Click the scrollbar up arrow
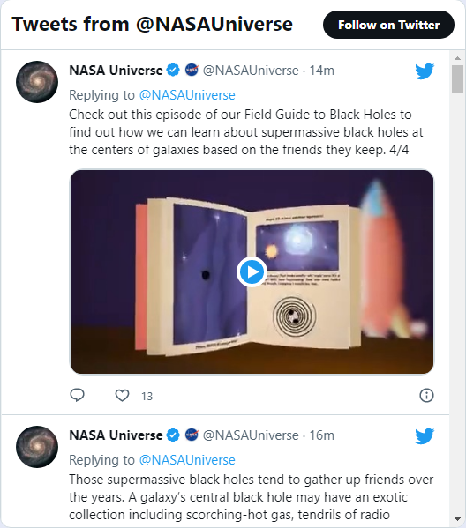This screenshot has width=466, height=528. pyautogui.click(x=457, y=58)
